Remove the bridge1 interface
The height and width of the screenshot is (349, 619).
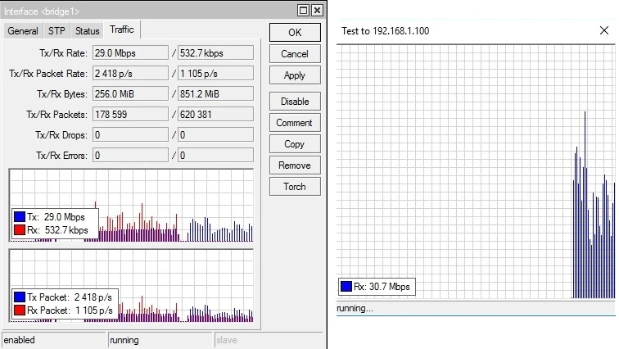pyautogui.click(x=294, y=165)
